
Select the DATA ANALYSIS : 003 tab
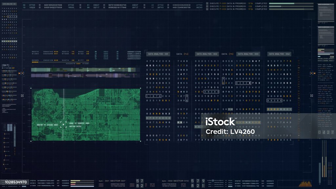248,54
